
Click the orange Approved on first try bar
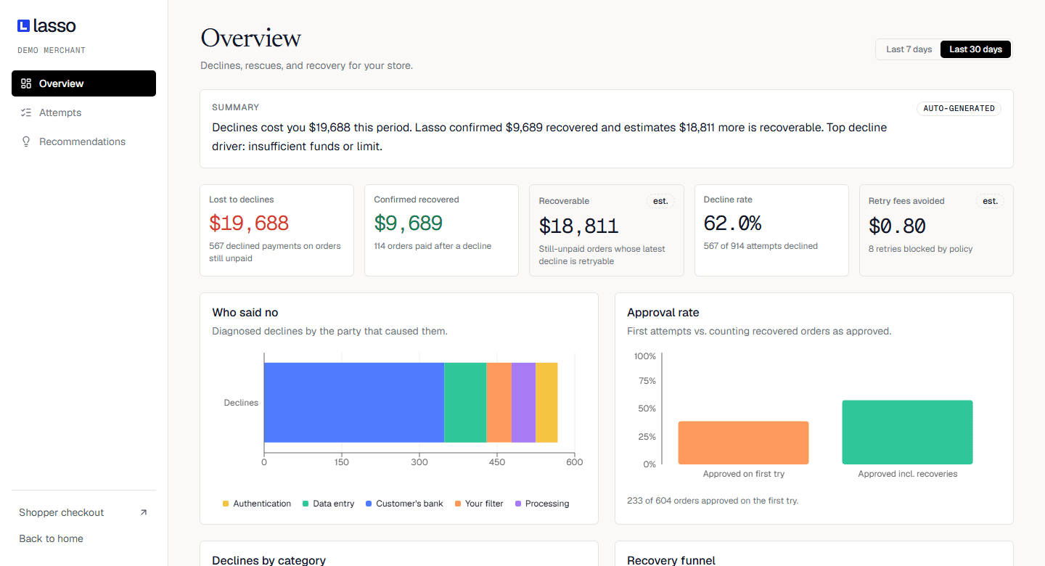[x=743, y=443]
